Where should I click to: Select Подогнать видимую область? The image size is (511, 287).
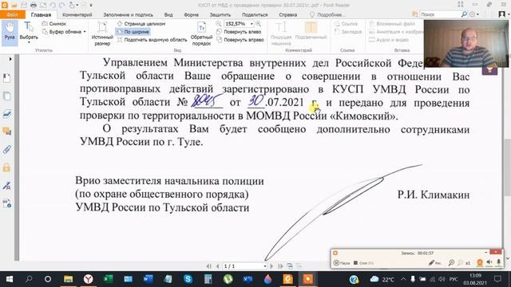(152, 40)
